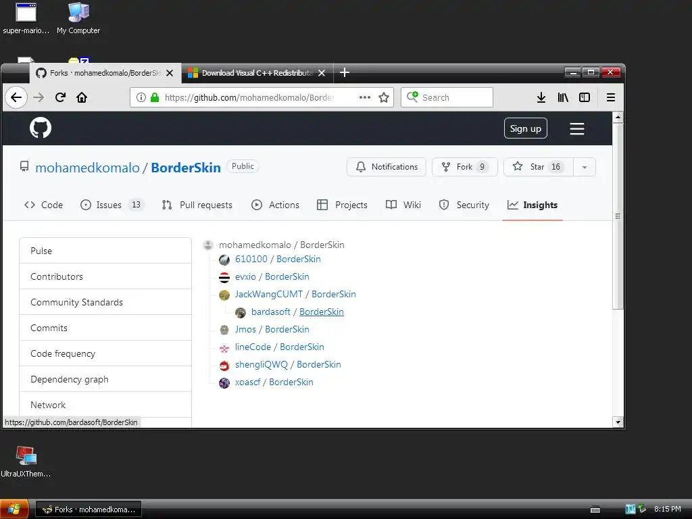Click the 610100 user avatar
The height and width of the screenshot is (519, 692).
tap(224, 260)
